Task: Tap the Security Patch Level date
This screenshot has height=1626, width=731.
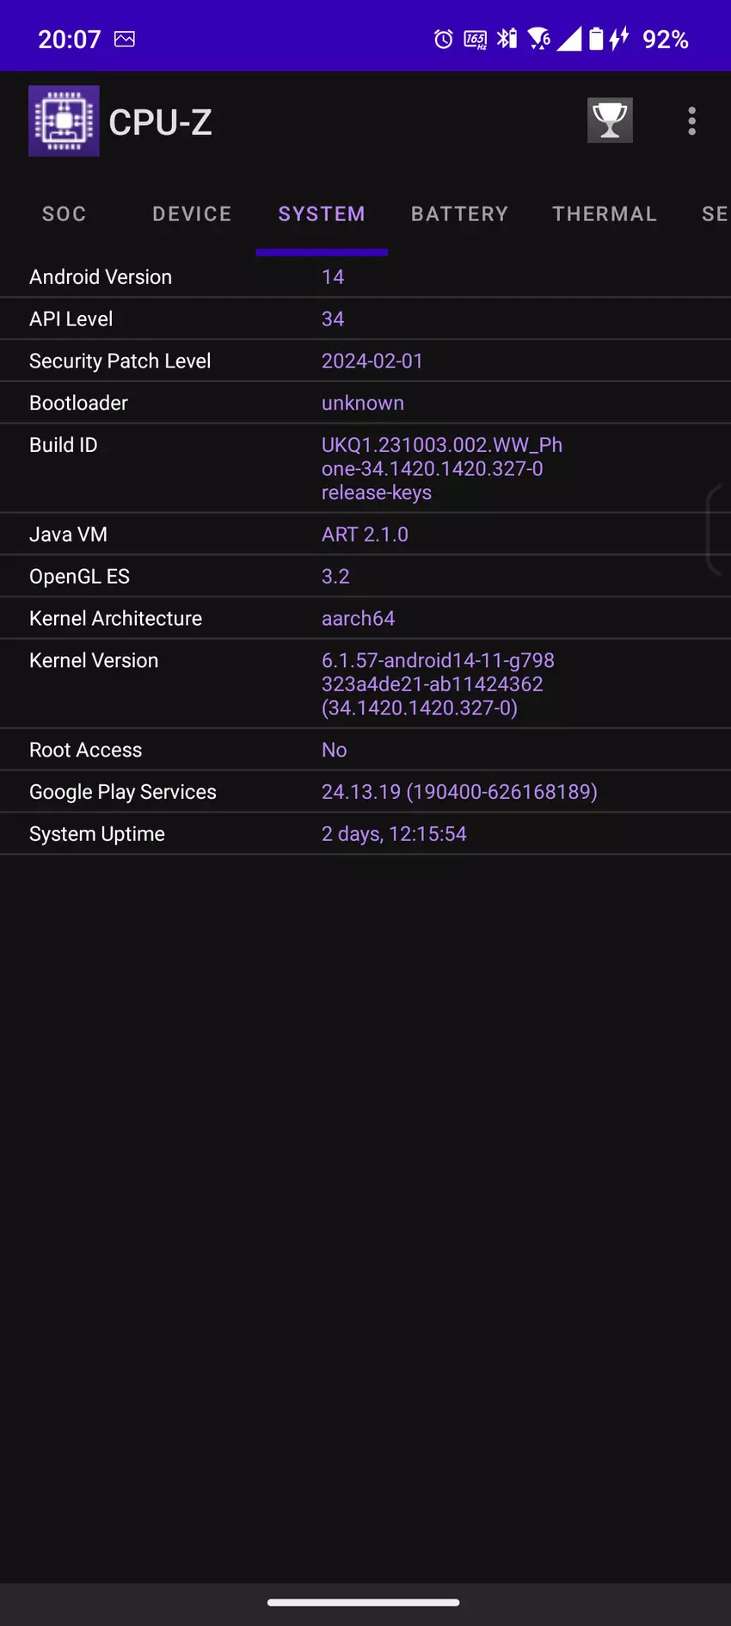Action: pos(372,362)
